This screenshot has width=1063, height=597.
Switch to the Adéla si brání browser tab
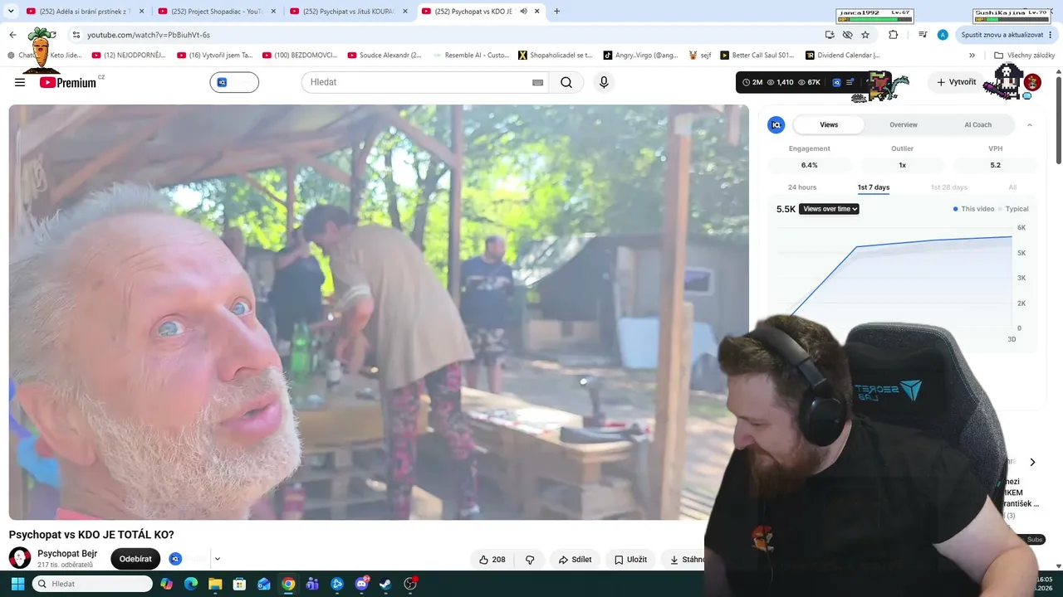tap(85, 12)
